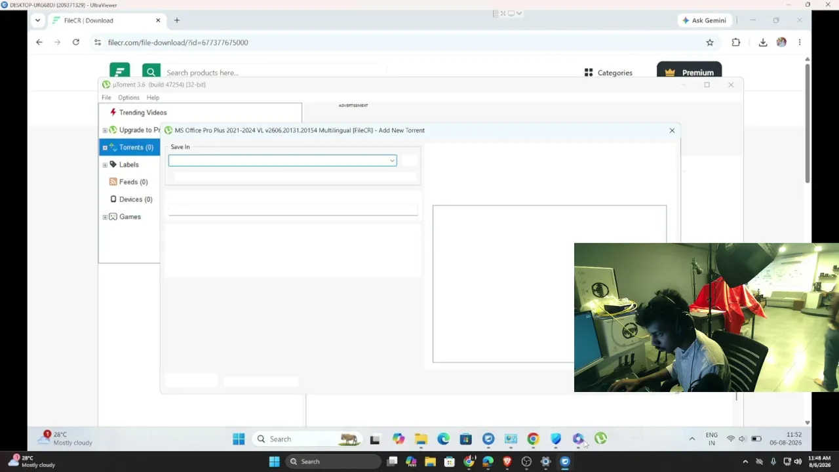Select Trending Videos in the uTorrent sidebar
This screenshot has width=839, height=472.
pos(143,113)
